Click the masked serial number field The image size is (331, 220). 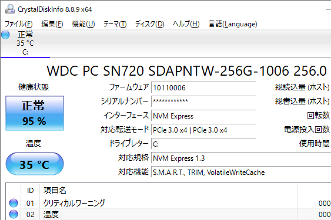pos(203,101)
